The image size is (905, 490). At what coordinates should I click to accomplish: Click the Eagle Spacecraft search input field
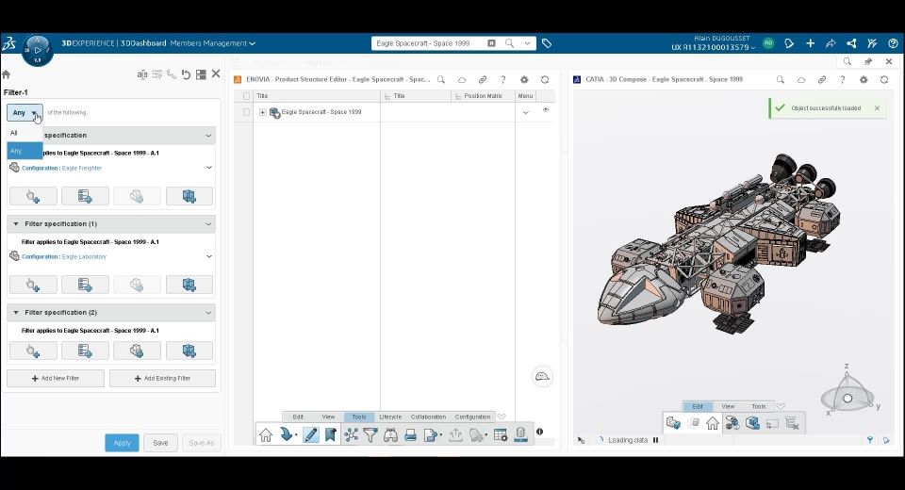pos(430,43)
